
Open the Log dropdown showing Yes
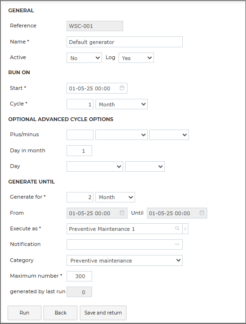(136, 58)
